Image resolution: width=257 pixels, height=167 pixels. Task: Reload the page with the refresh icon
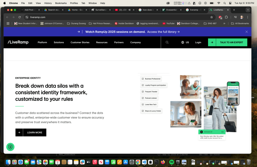20,17
